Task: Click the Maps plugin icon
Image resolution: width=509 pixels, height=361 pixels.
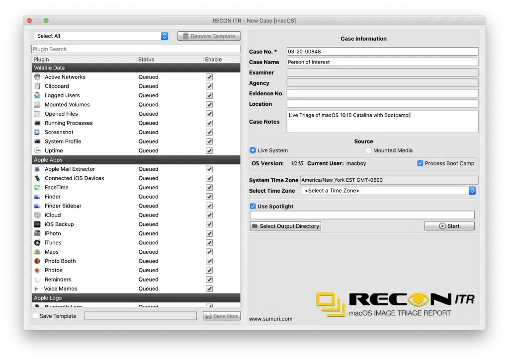Action: point(37,252)
